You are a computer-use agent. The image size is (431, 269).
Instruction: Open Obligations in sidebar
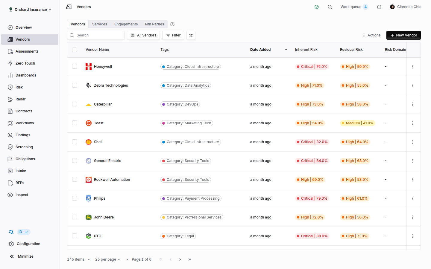click(x=30, y=159)
